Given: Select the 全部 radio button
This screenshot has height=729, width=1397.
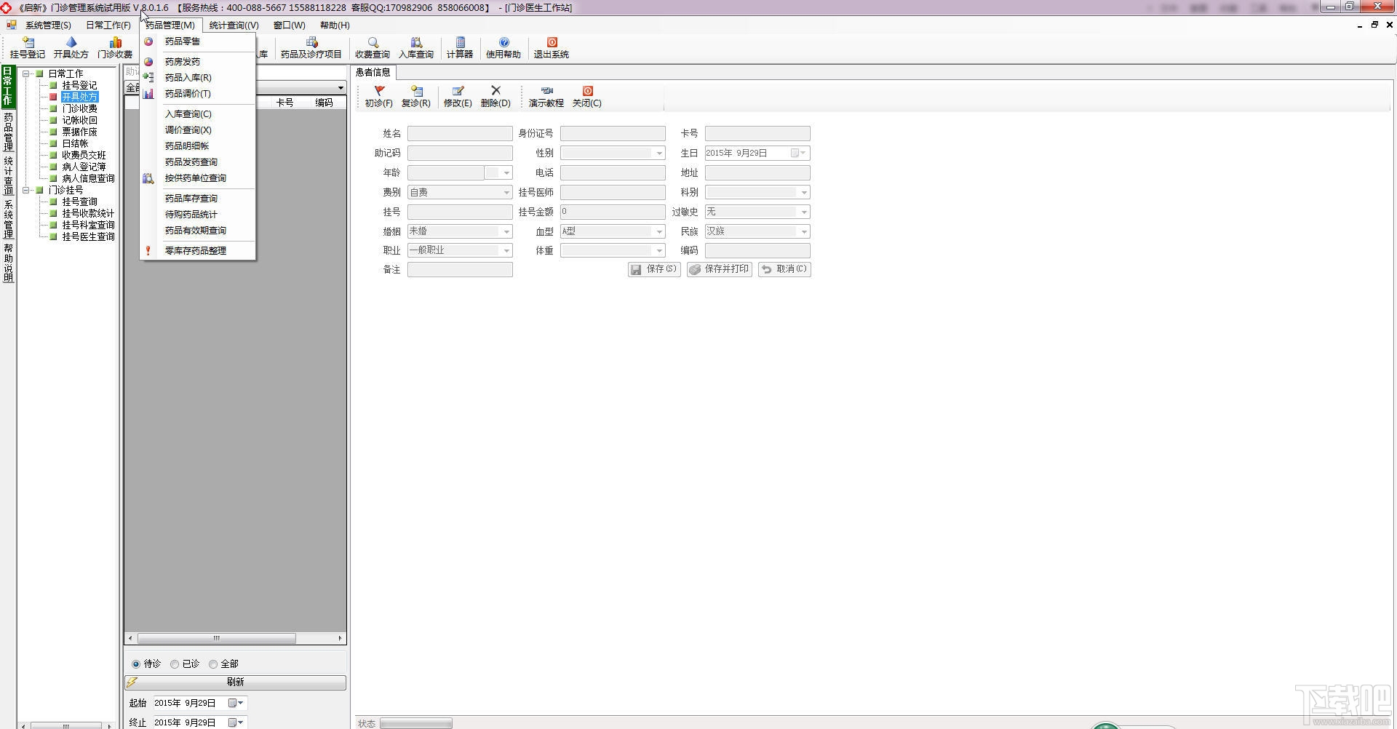Looking at the screenshot, I should tap(213, 664).
